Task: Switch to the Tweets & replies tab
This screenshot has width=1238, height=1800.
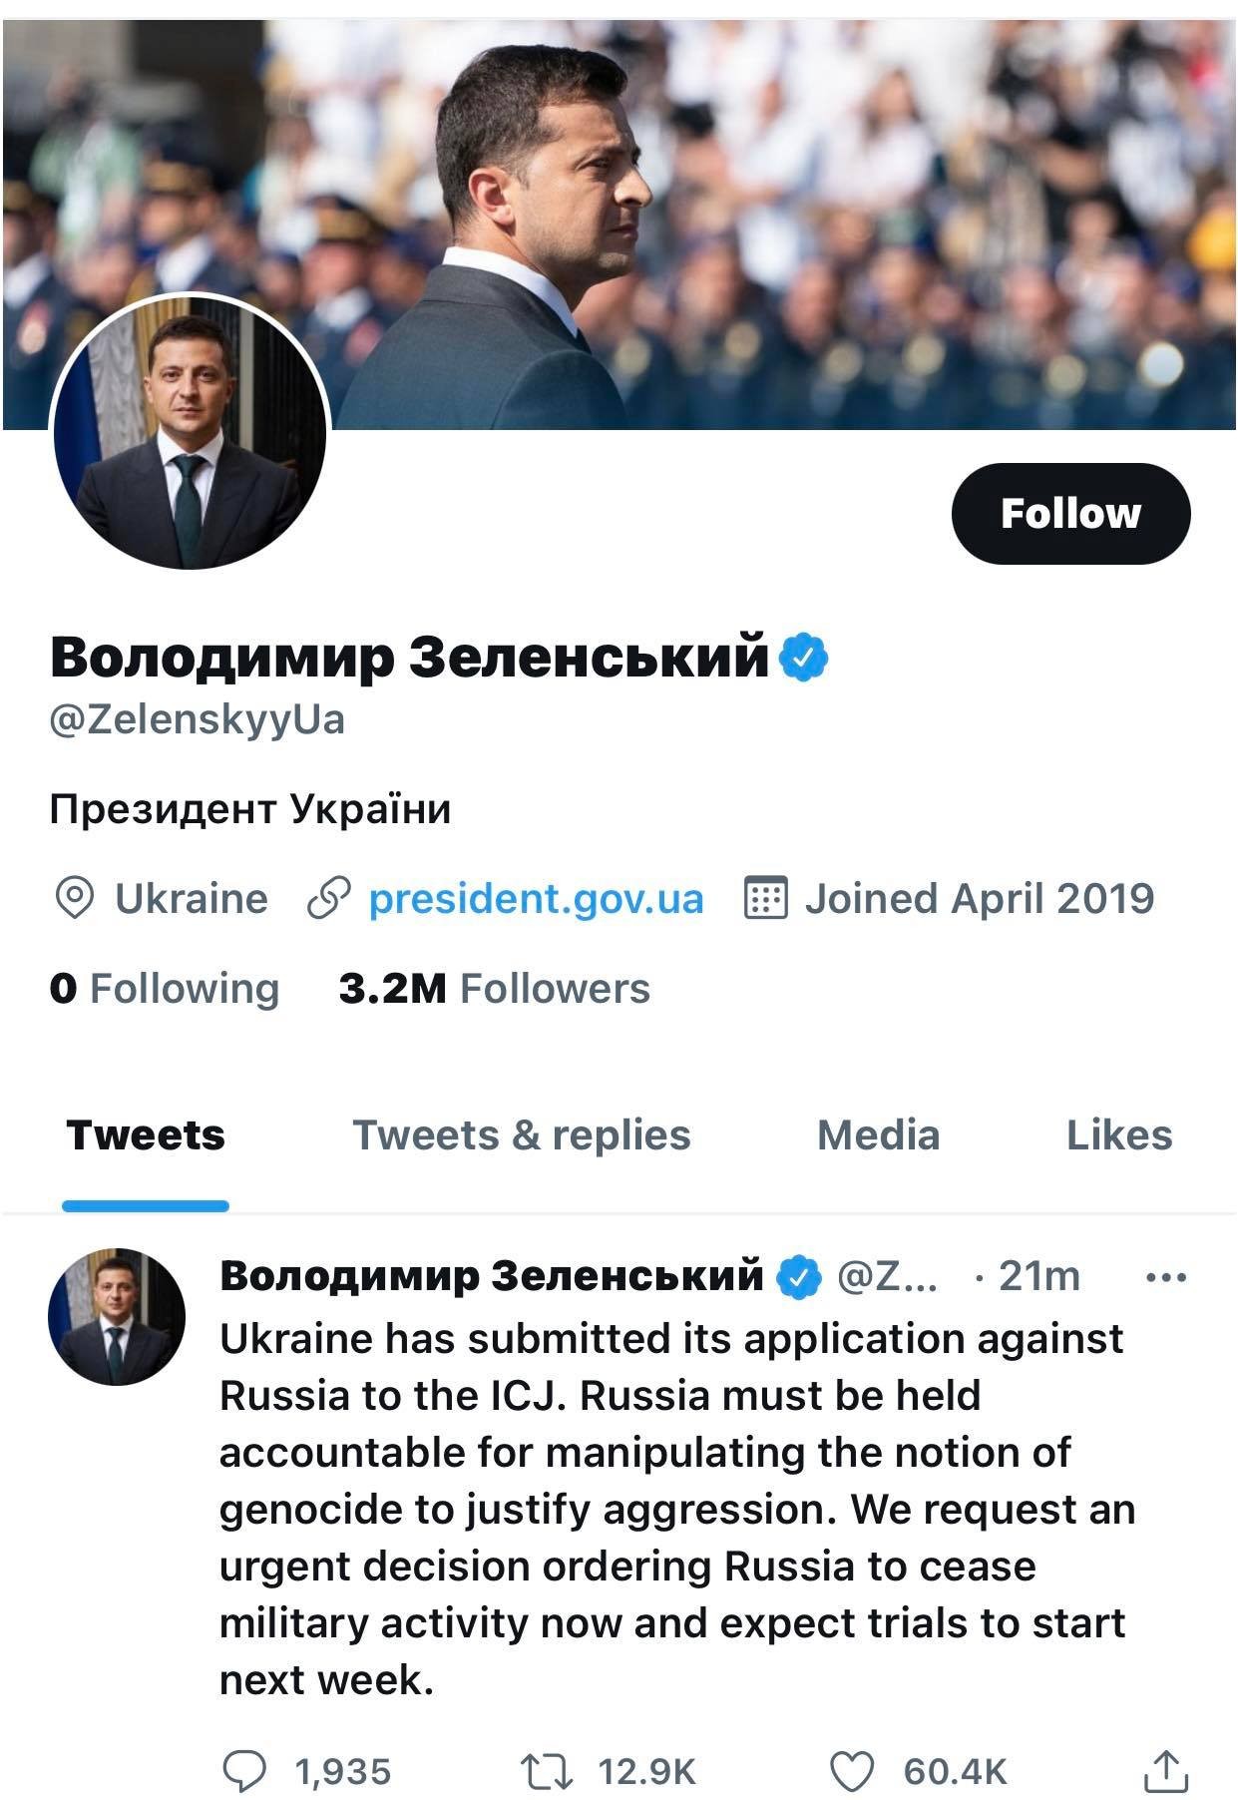Action: click(521, 1135)
